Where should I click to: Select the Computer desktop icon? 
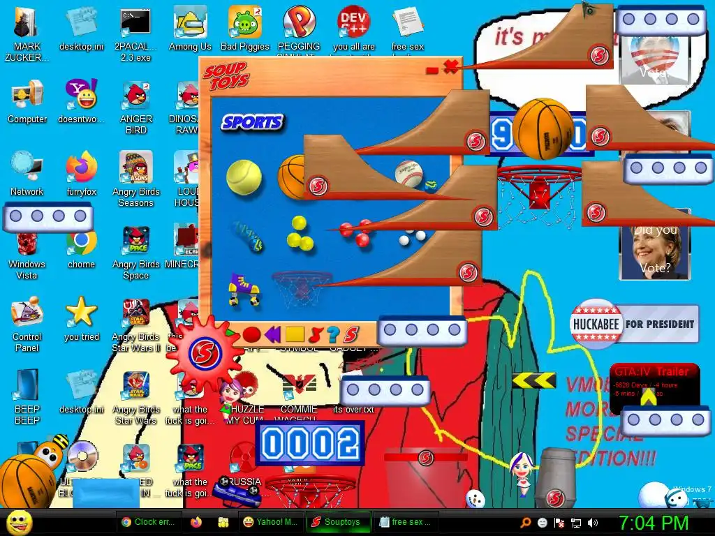coord(27,102)
